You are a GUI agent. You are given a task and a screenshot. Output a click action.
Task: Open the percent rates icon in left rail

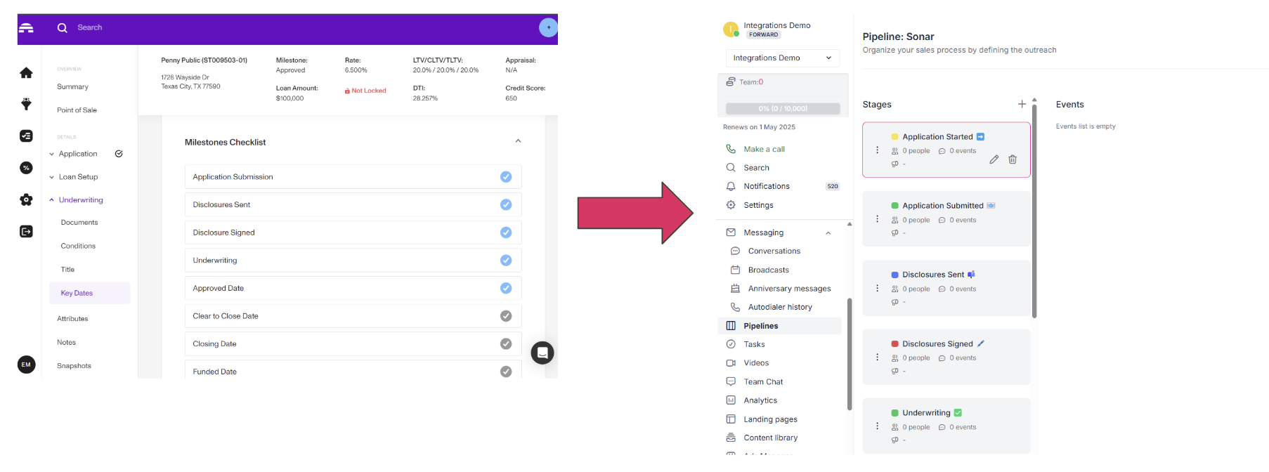[x=26, y=168]
